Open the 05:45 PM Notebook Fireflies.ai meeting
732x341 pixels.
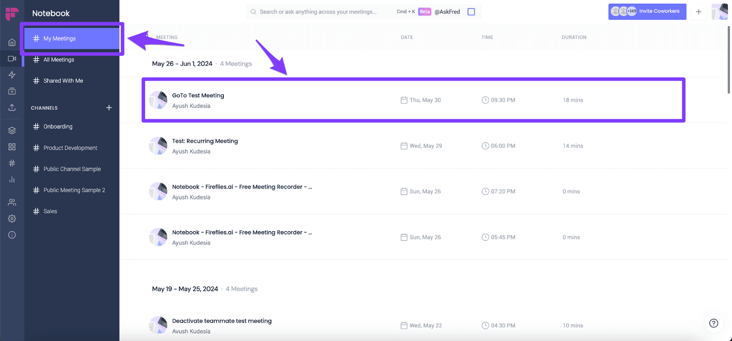242,232
